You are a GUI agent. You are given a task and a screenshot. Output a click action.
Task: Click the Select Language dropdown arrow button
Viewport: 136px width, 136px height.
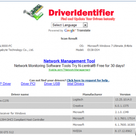pyautogui.click(x=85, y=25)
